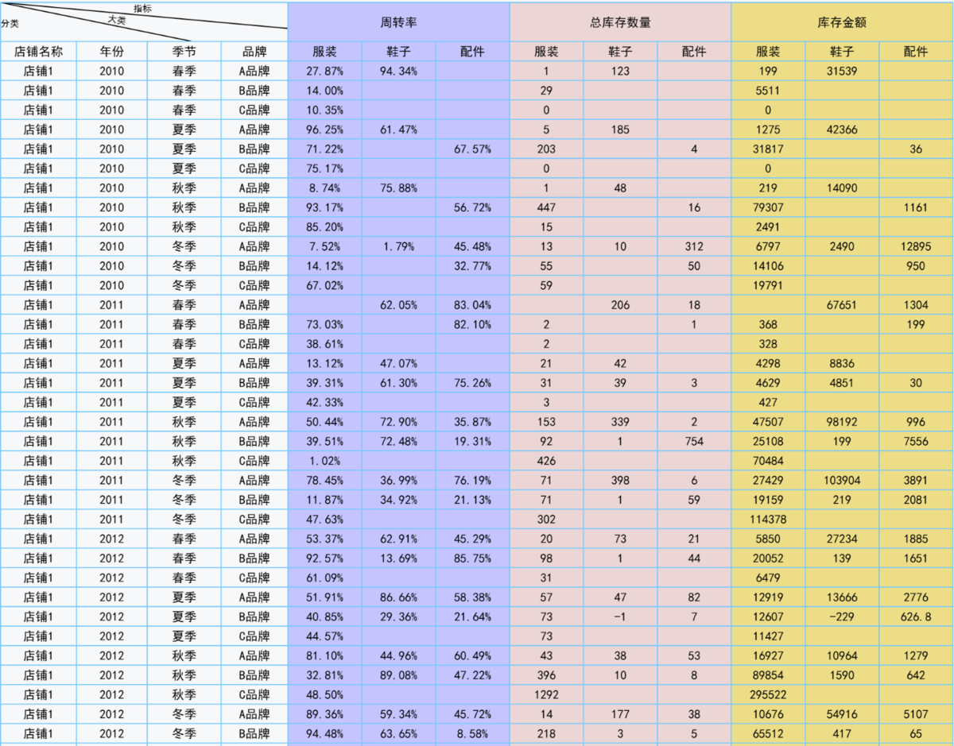954x746 pixels.
Task: Select the amount cell 79307
Action: click(768, 207)
